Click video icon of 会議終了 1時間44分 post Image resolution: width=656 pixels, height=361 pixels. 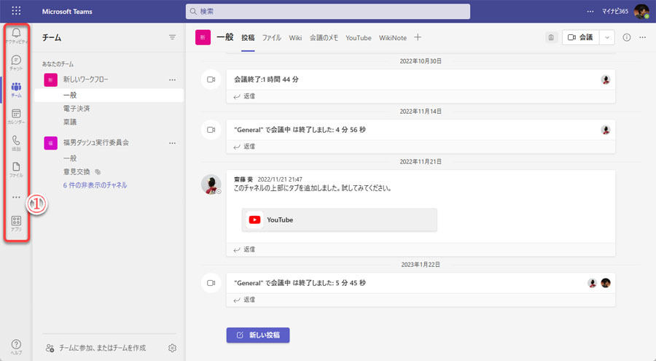click(211, 79)
